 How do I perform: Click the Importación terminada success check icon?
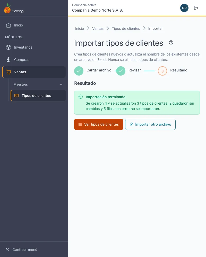pos(81,97)
